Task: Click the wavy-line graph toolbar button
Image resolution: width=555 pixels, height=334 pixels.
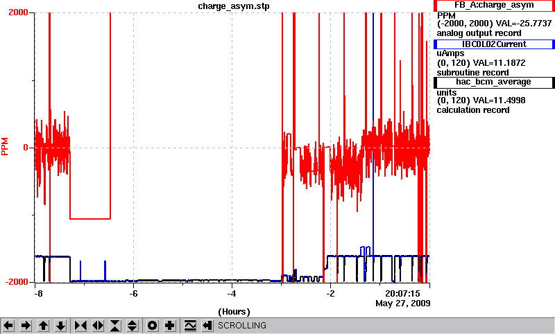Action: click(x=190, y=326)
